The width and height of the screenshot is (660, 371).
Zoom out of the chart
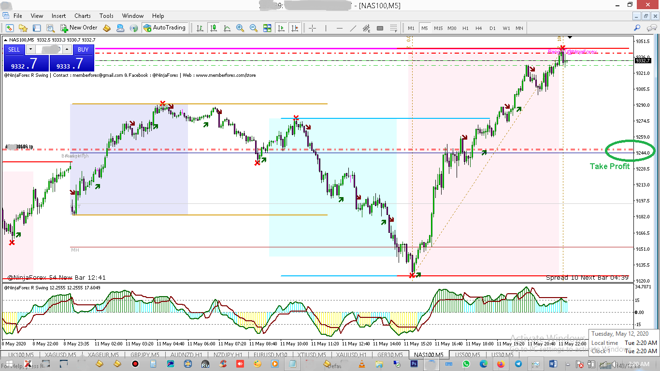pos(253,28)
